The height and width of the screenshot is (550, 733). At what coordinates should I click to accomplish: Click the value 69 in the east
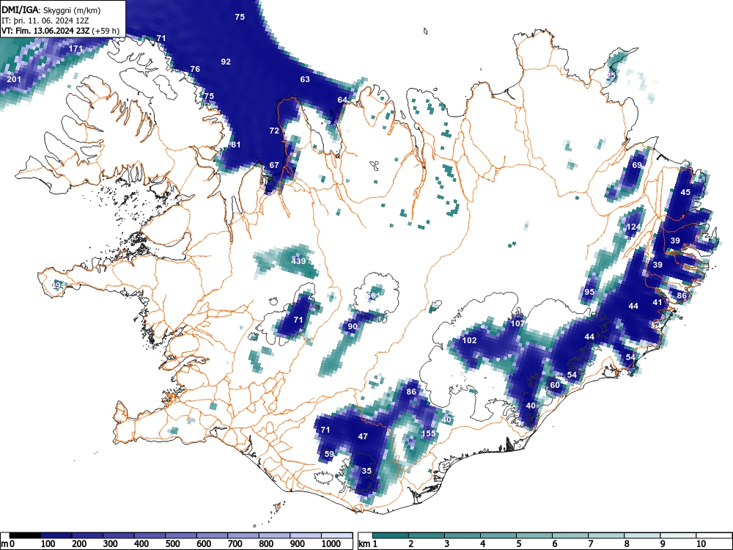click(x=637, y=165)
